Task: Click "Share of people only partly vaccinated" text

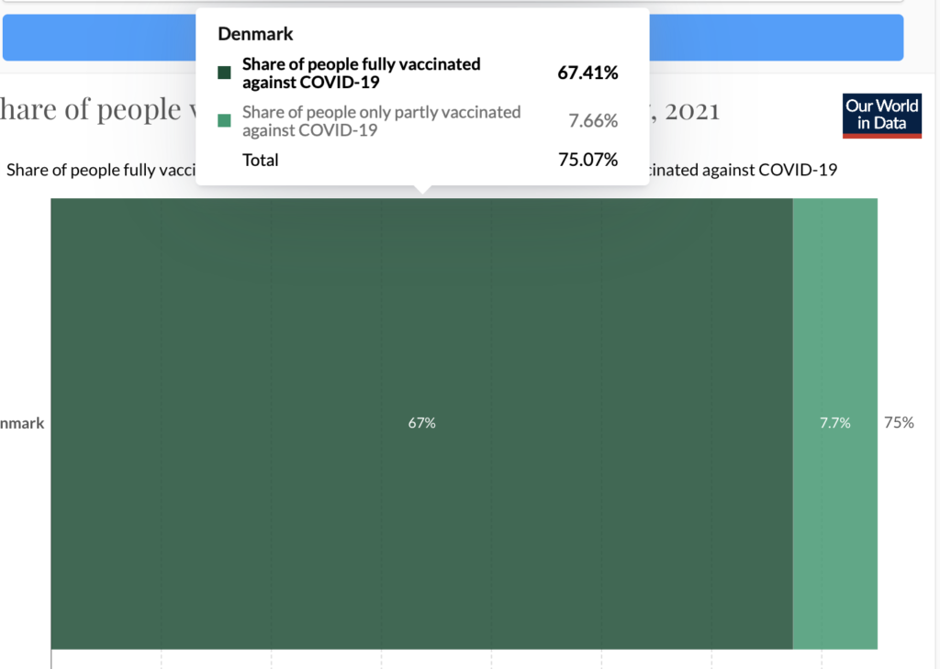Action: coord(381,112)
